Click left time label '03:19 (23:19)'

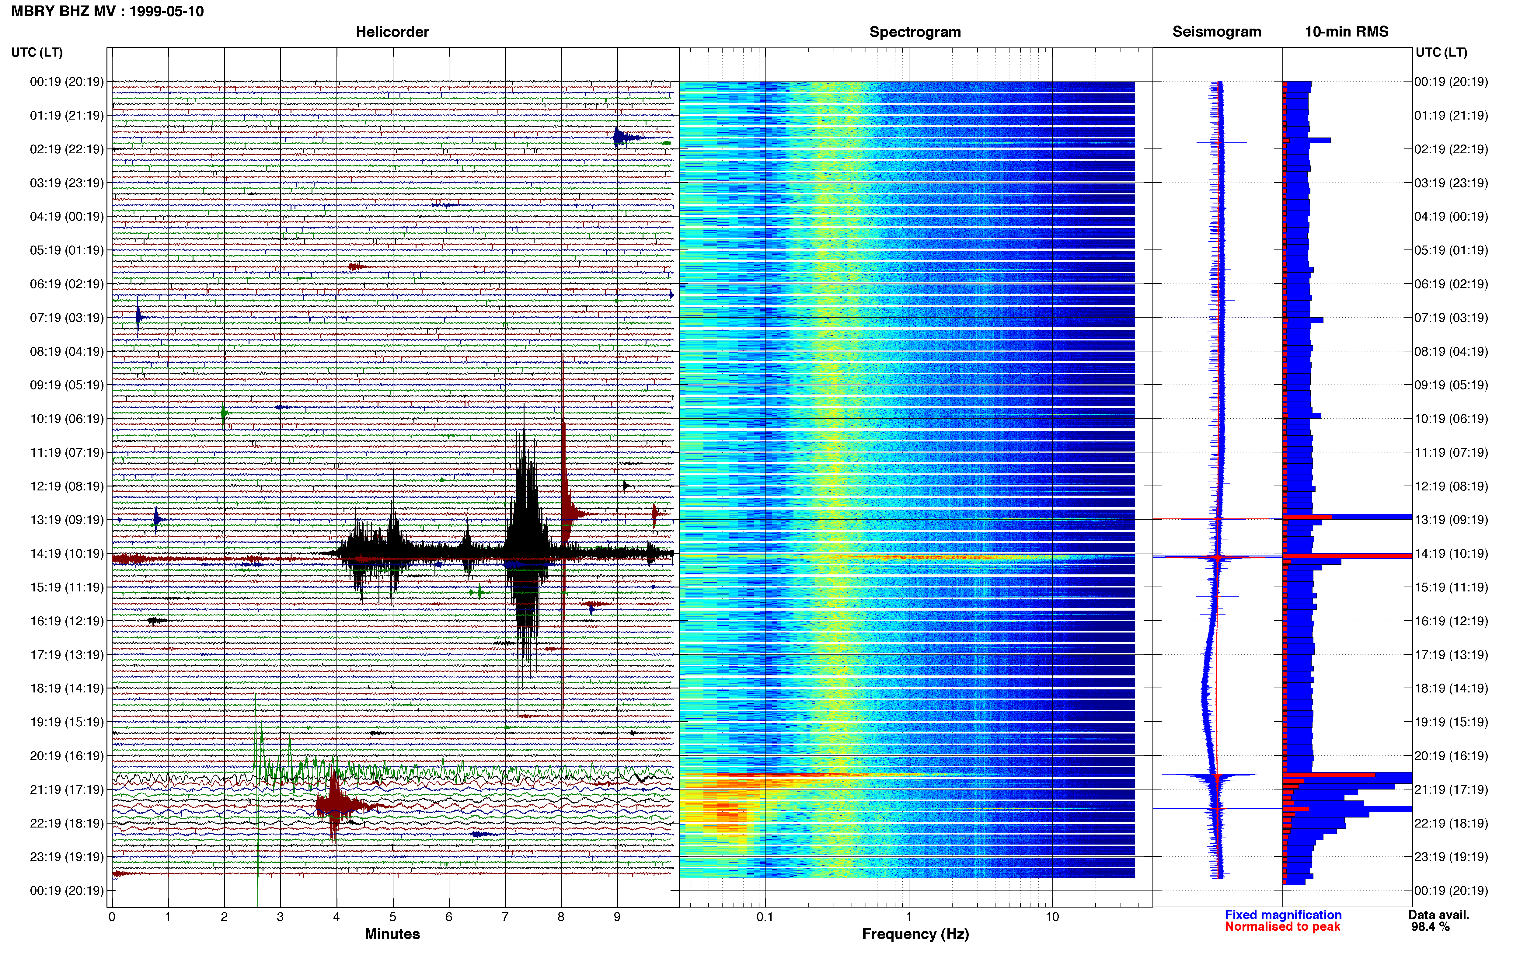click(67, 183)
